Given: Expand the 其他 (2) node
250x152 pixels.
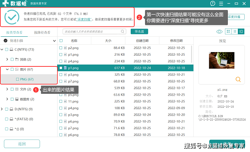Looking at the screenshot, I should tap(7, 59).
